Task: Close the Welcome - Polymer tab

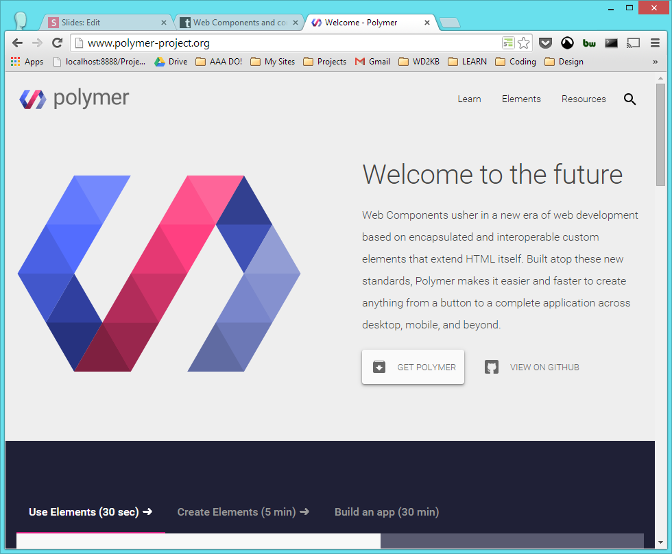Action: [x=427, y=23]
